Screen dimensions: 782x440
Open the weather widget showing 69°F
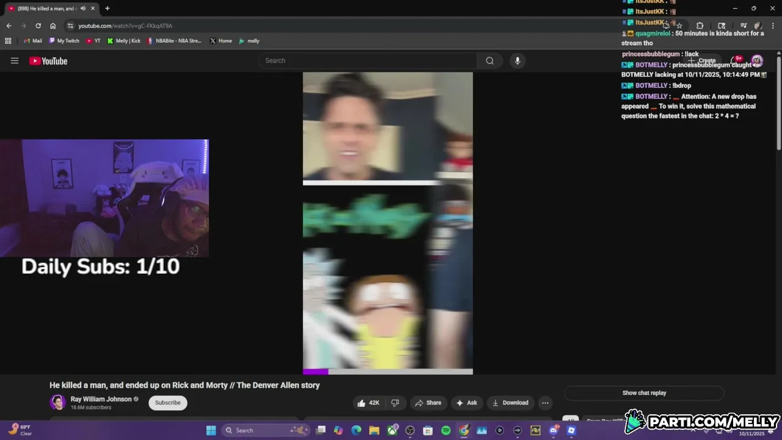21,430
